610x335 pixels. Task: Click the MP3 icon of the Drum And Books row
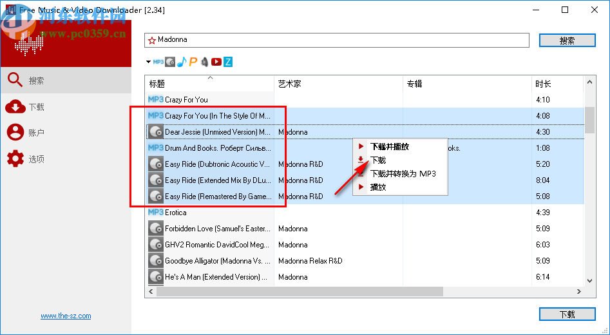pyautogui.click(x=156, y=148)
